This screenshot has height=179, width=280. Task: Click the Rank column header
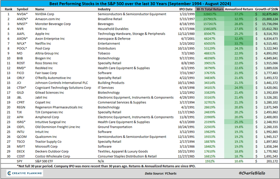click(x=9, y=9)
